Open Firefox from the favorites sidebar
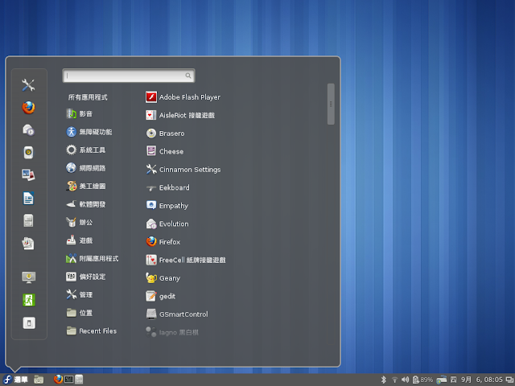 (x=28, y=107)
